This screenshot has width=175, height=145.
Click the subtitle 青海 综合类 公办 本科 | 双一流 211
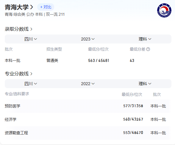(x=35, y=14)
